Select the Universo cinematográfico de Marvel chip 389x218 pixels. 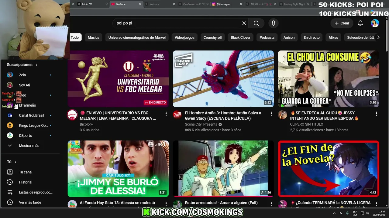click(x=137, y=38)
